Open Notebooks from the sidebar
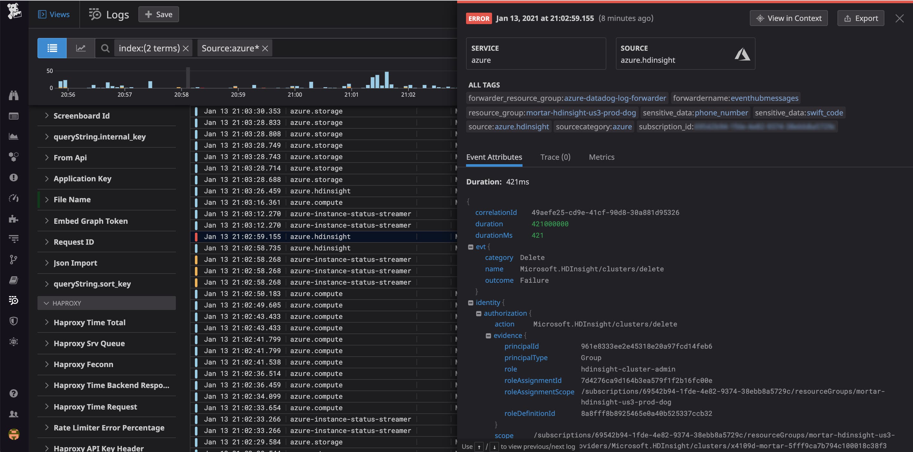 click(x=13, y=280)
